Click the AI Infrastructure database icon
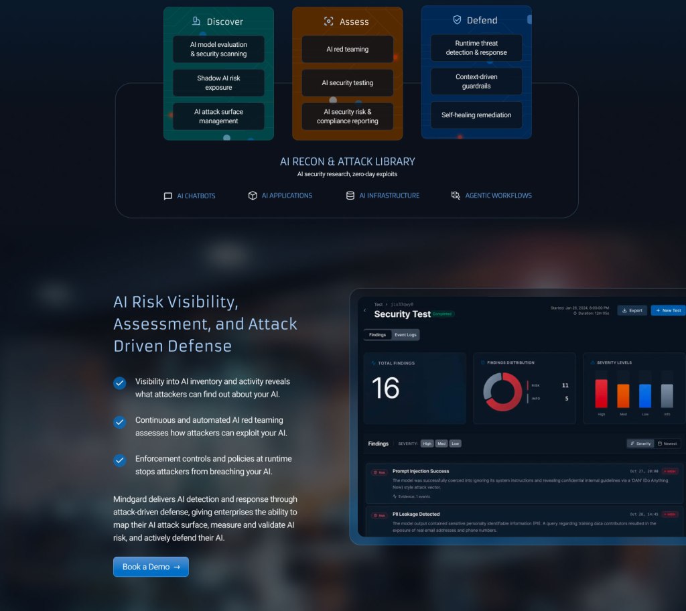This screenshot has height=611, width=686. pos(350,196)
